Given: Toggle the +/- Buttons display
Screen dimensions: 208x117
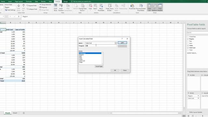Looking at the screenshot, I should click(154, 7).
